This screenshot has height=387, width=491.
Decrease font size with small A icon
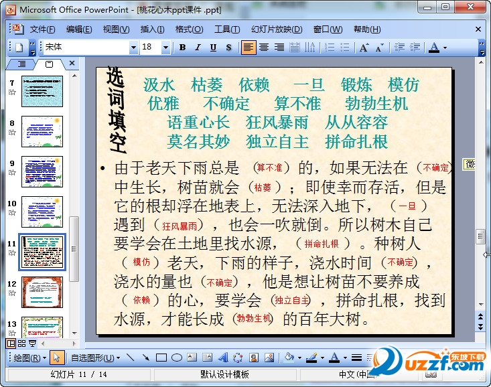(x=380, y=48)
